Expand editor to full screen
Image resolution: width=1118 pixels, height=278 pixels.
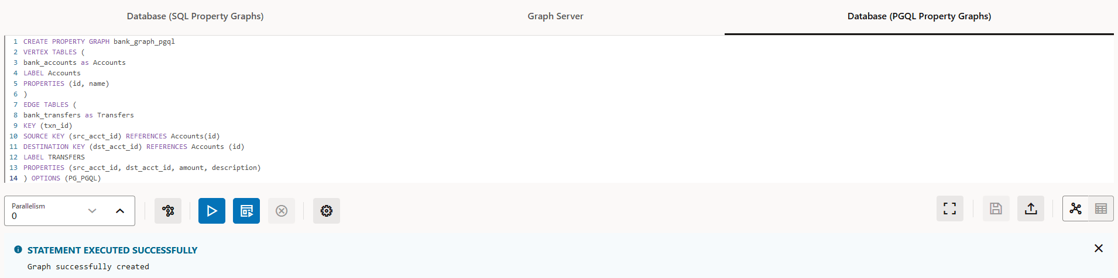[x=950, y=208]
